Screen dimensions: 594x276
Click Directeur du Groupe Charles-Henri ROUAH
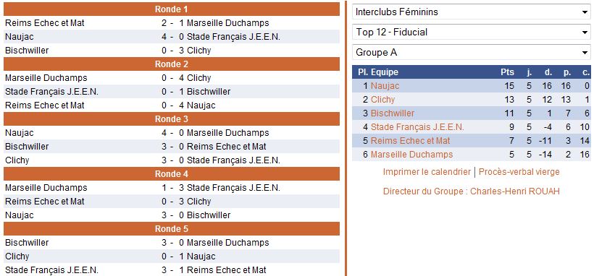tap(472, 191)
